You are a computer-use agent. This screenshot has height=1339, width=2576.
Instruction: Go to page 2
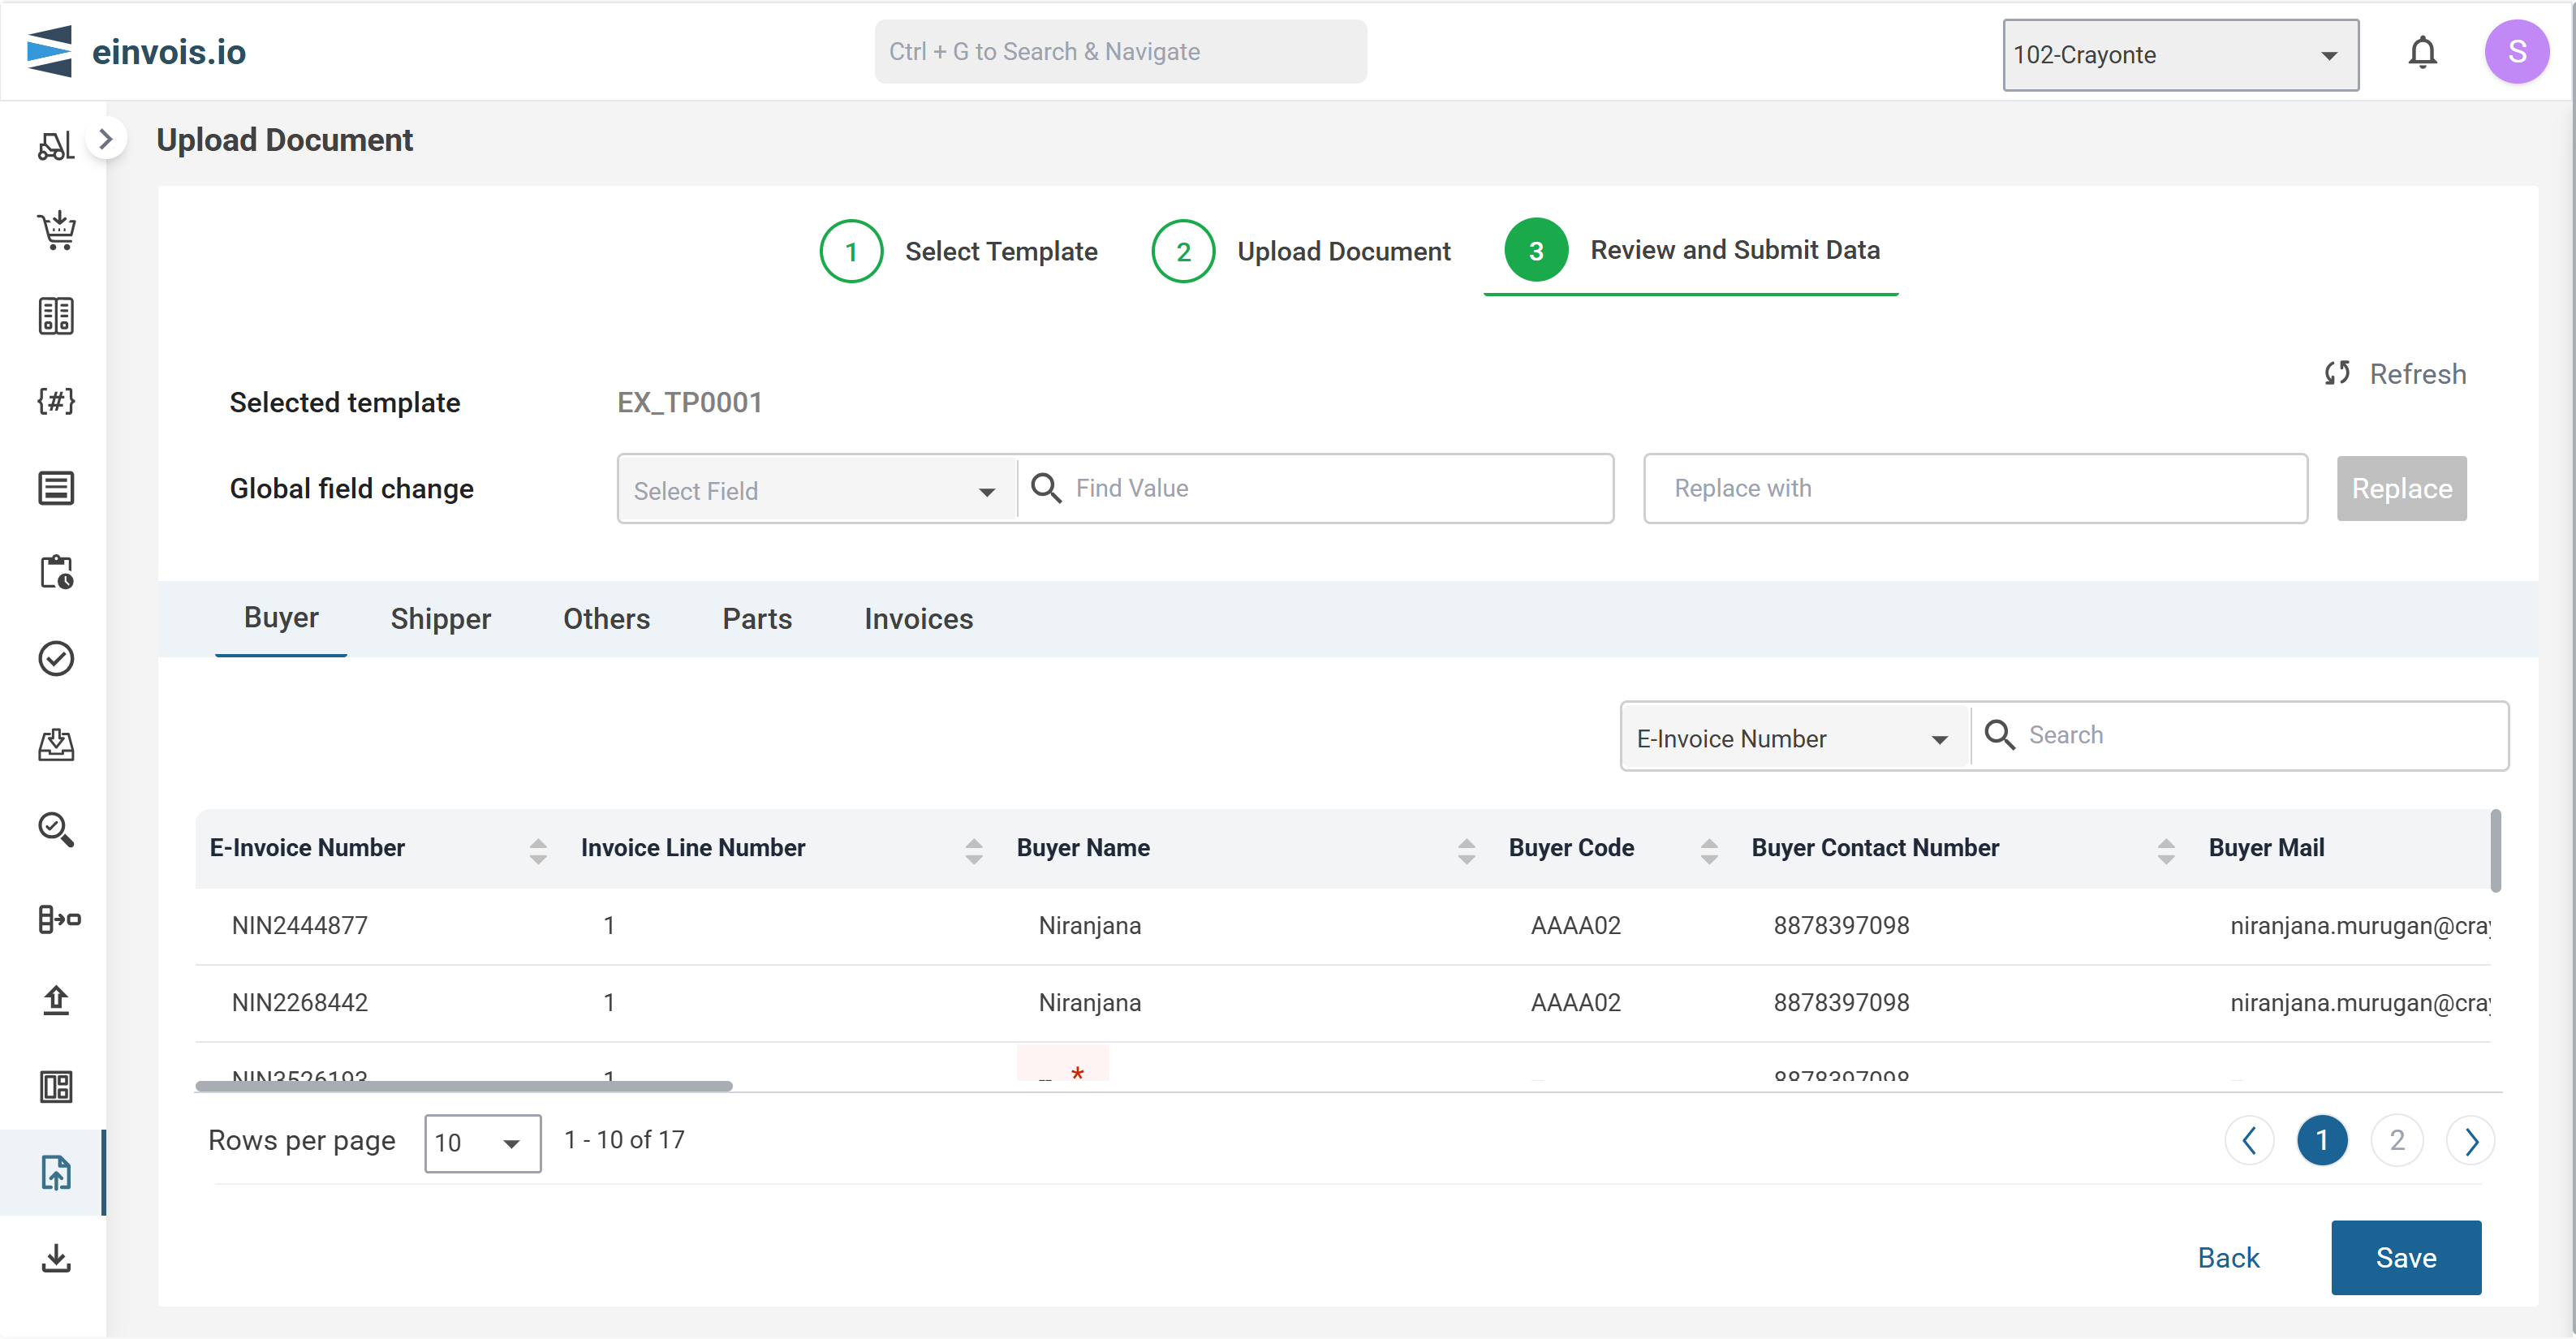tap(2396, 1141)
